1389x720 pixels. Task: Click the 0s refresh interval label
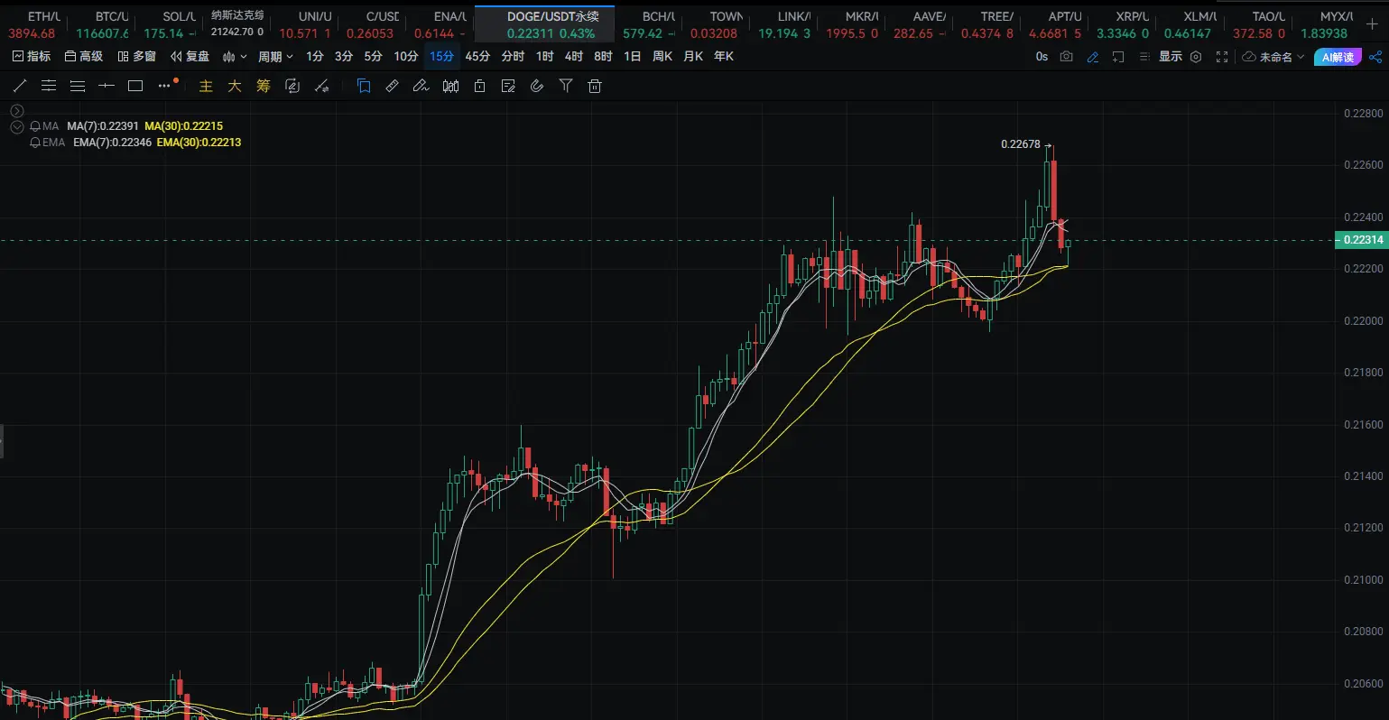tap(1042, 56)
